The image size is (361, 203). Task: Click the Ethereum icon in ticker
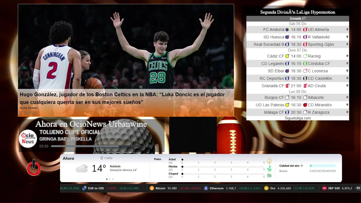coord(206,188)
